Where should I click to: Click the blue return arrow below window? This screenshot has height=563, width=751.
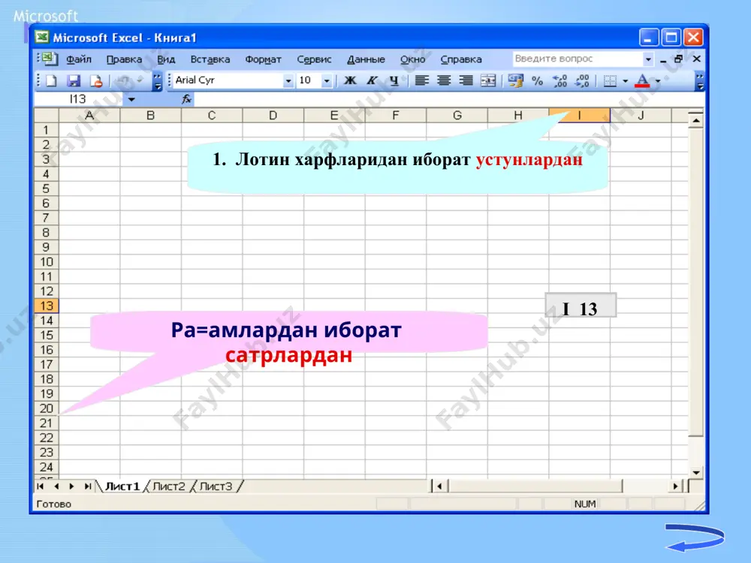695,537
